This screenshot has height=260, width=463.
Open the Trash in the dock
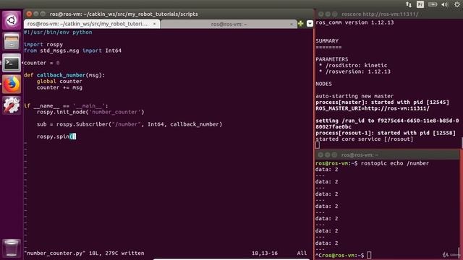click(12, 248)
